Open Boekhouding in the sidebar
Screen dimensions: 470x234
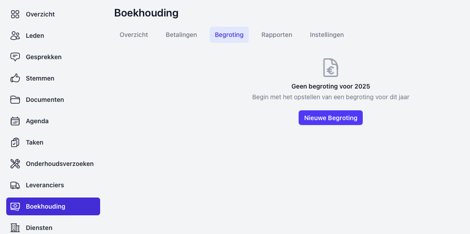(53, 206)
